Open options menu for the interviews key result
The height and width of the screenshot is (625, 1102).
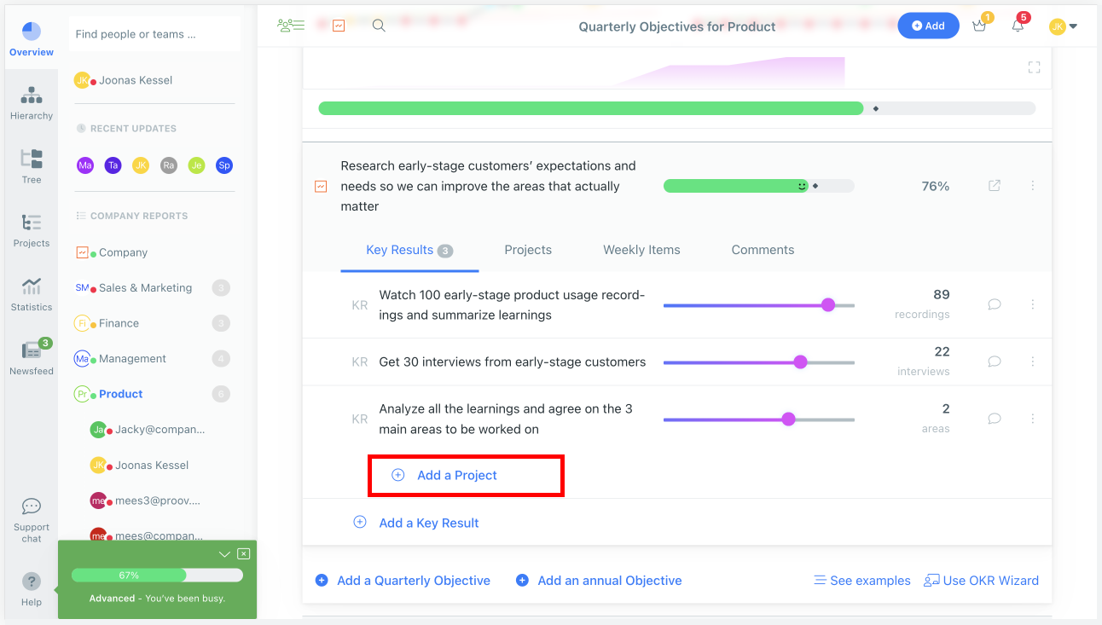(1033, 362)
